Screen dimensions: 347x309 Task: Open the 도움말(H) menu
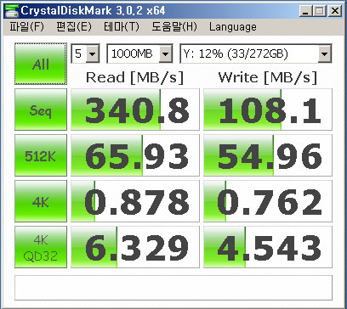click(x=174, y=27)
